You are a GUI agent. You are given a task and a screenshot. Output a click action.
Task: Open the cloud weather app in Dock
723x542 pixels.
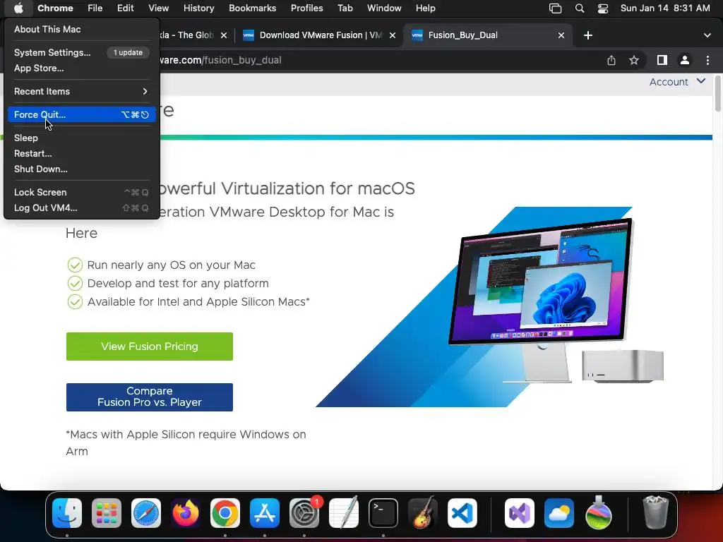point(559,513)
